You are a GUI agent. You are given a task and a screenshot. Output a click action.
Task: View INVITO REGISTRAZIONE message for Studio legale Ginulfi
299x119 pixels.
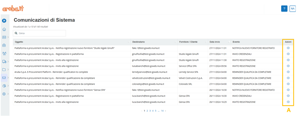point(288,60)
